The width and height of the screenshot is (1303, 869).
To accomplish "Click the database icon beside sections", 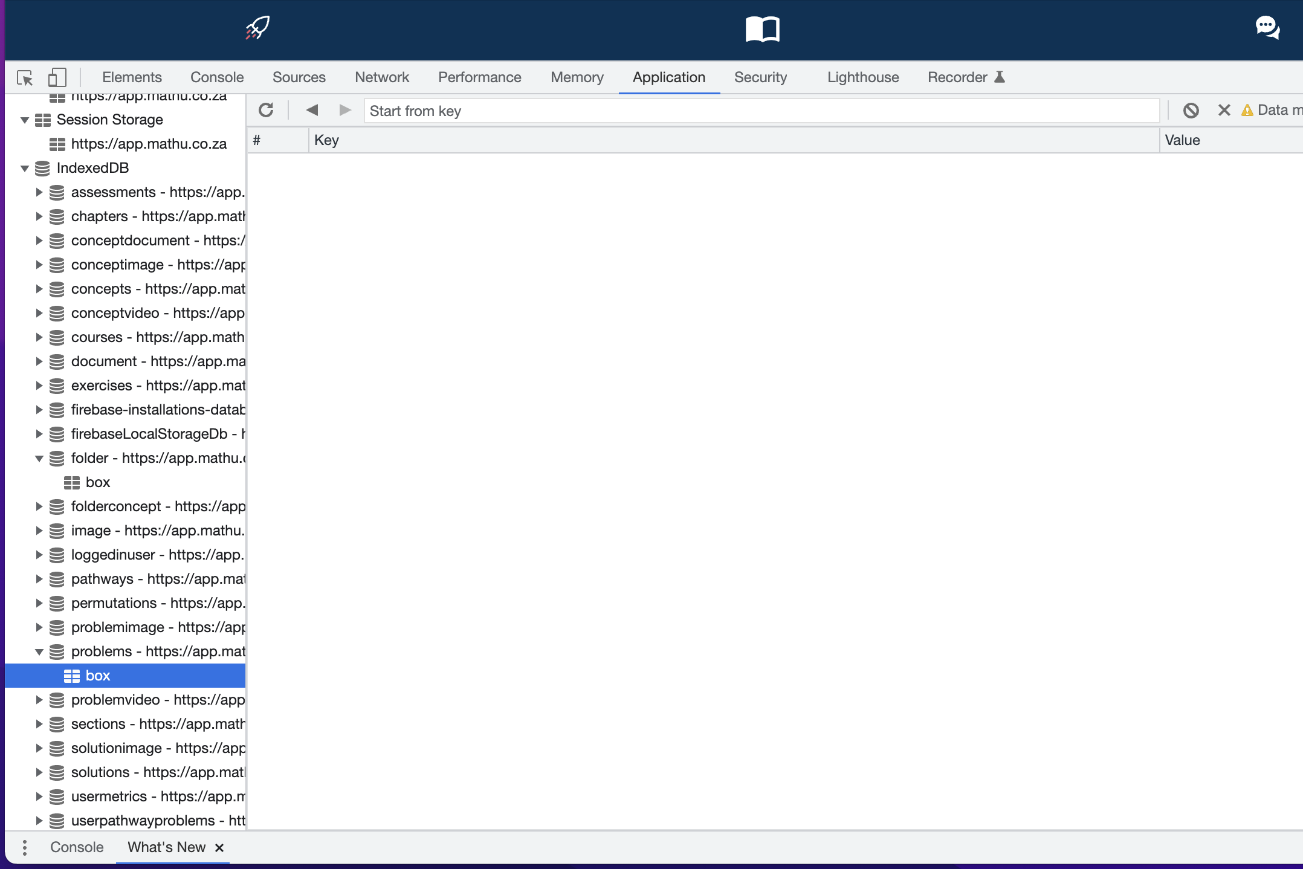I will click(57, 724).
